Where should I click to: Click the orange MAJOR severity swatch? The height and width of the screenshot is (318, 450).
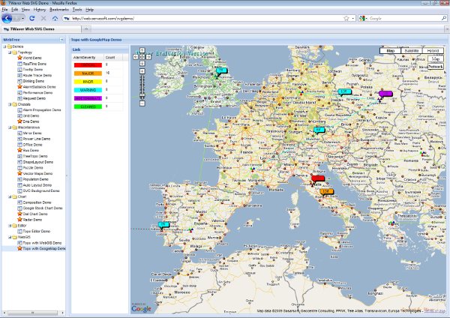click(x=88, y=73)
